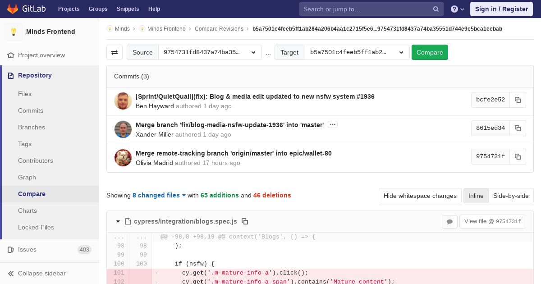Expand the 8 changed files list

tap(159, 195)
